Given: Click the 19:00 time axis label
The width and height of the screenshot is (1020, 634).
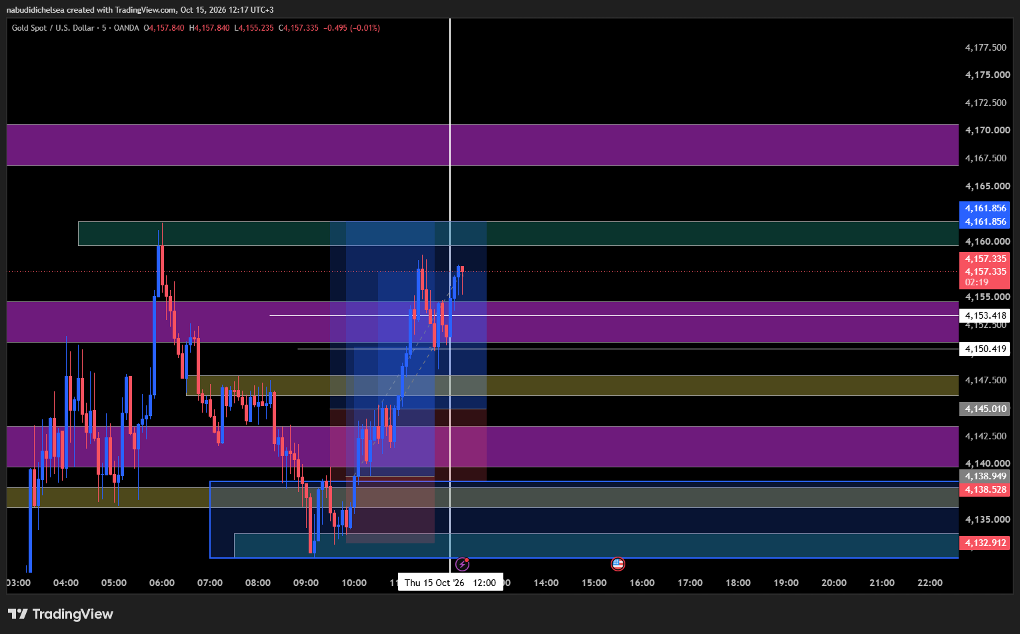Looking at the screenshot, I should [786, 583].
